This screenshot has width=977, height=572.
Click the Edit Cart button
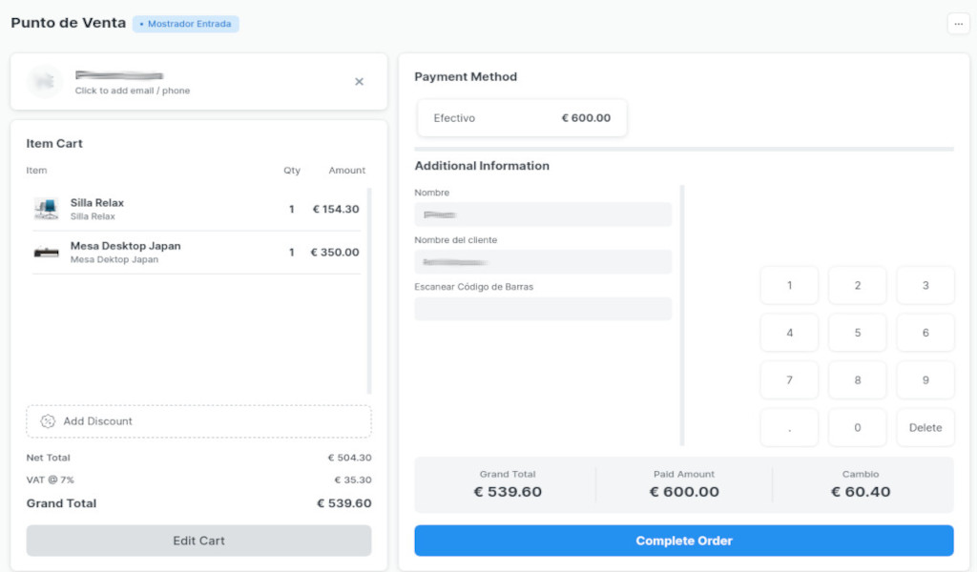198,541
